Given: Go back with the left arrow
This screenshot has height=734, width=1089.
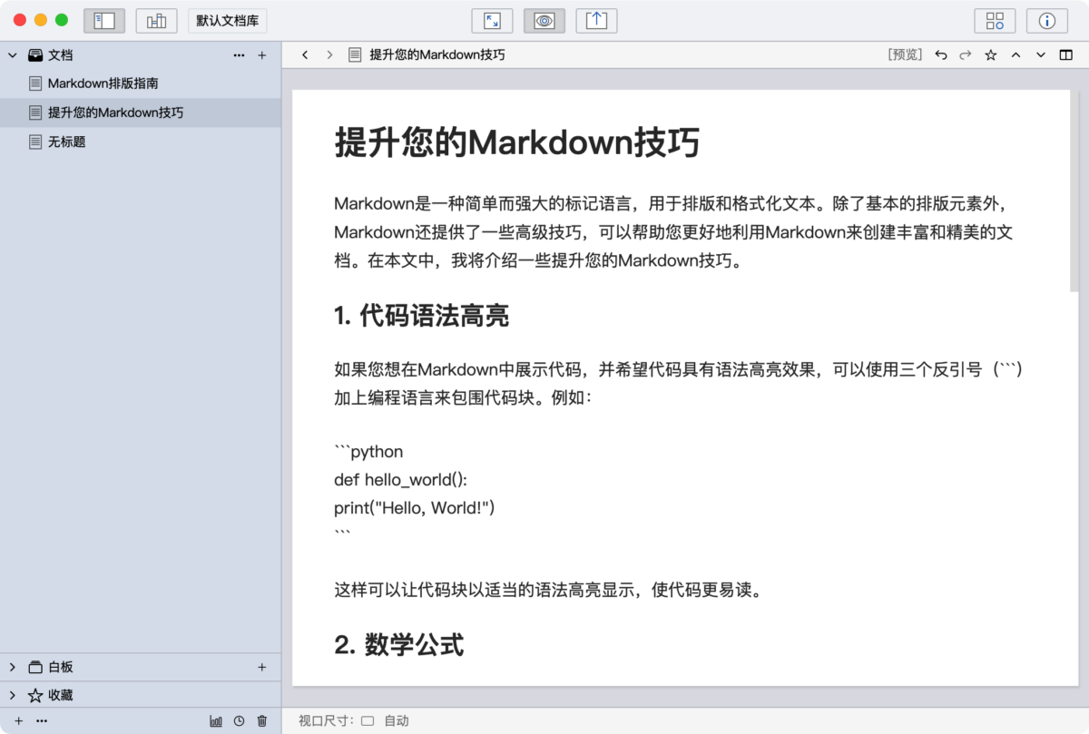Looking at the screenshot, I should point(305,55).
